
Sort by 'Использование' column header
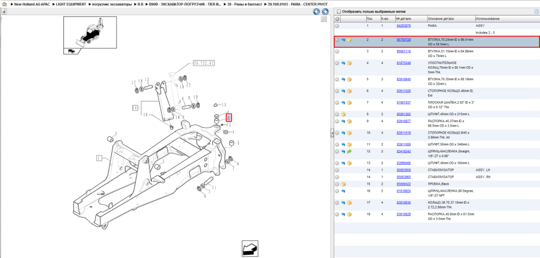click(x=507, y=18)
